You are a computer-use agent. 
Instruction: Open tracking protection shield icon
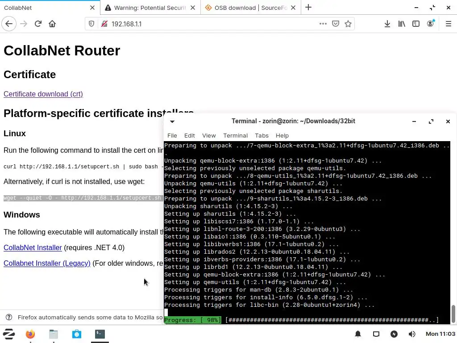[91, 24]
